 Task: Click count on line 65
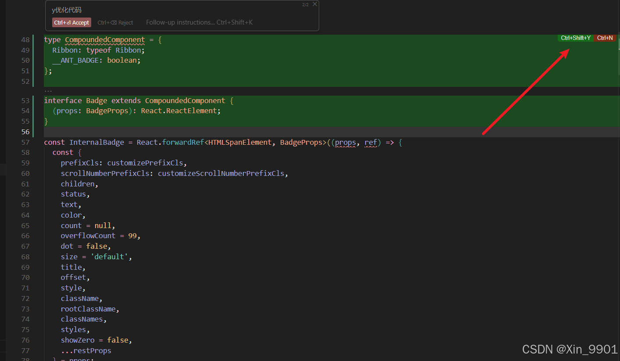tap(71, 225)
